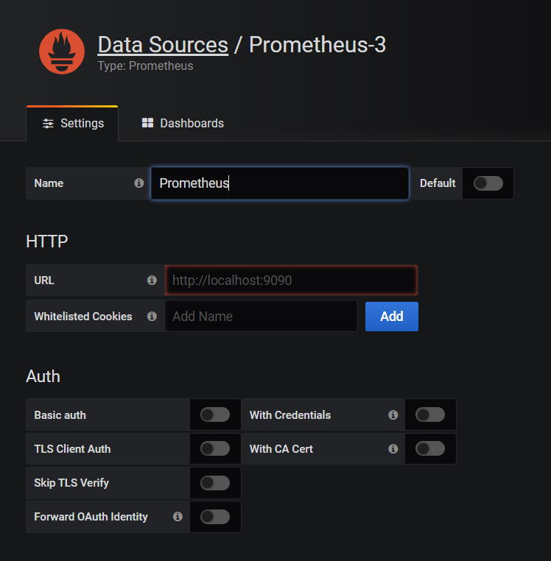Enable the With Credentials toggle
Screen dimensions: 551x561
pos(430,414)
